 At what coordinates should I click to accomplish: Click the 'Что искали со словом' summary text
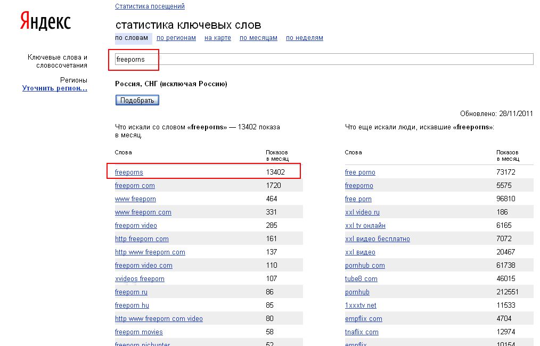coord(198,131)
